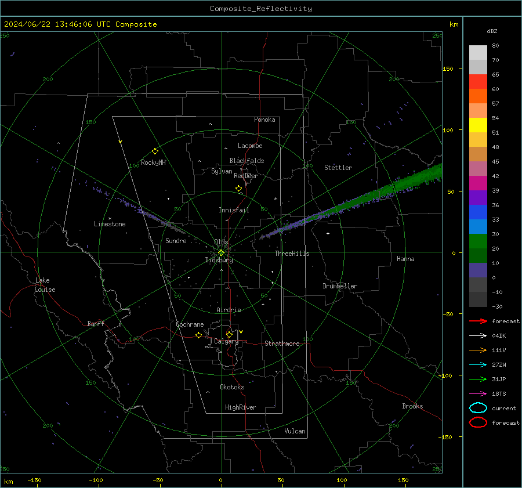
Task: Pick the light blue 33 dBZ swatch
Action: click(478, 226)
